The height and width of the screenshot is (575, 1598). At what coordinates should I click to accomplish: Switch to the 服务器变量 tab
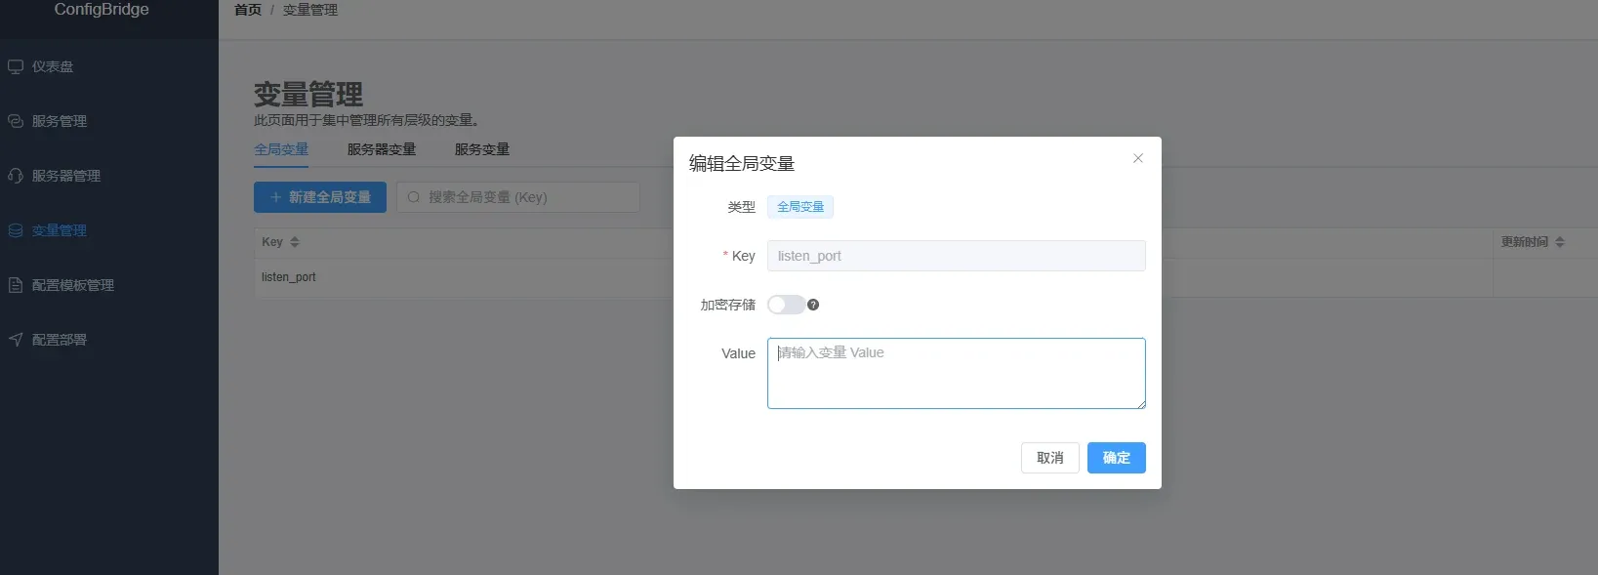382,149
